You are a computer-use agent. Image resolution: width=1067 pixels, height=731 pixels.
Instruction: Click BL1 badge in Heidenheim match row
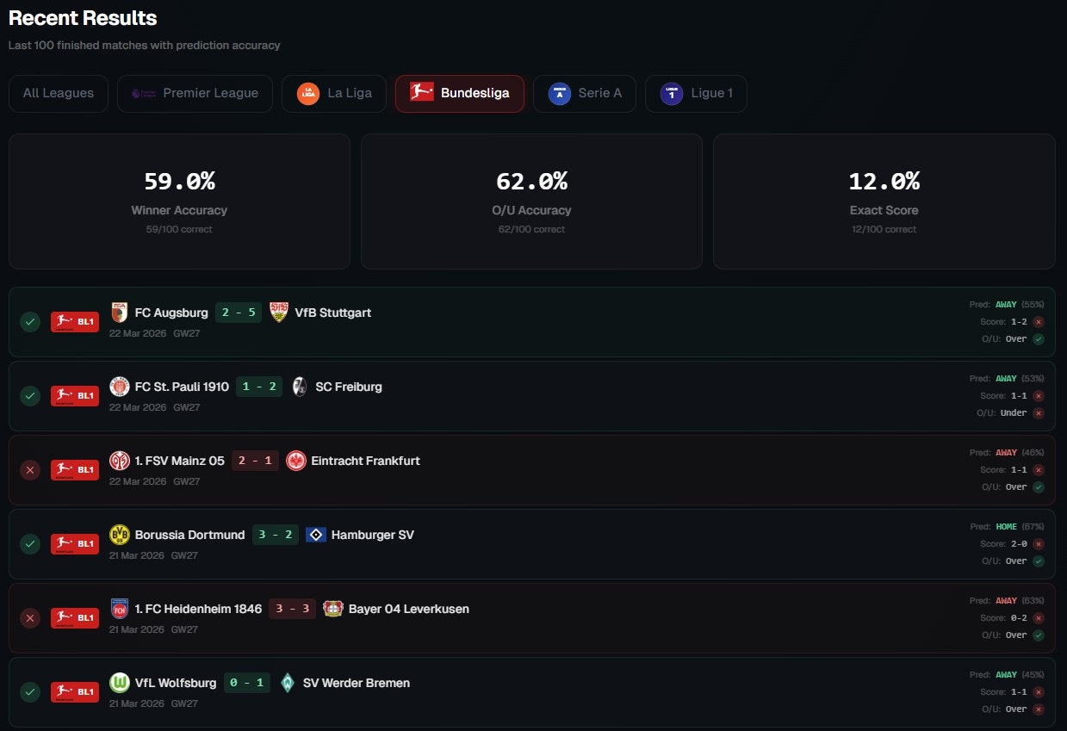(75, 618)
